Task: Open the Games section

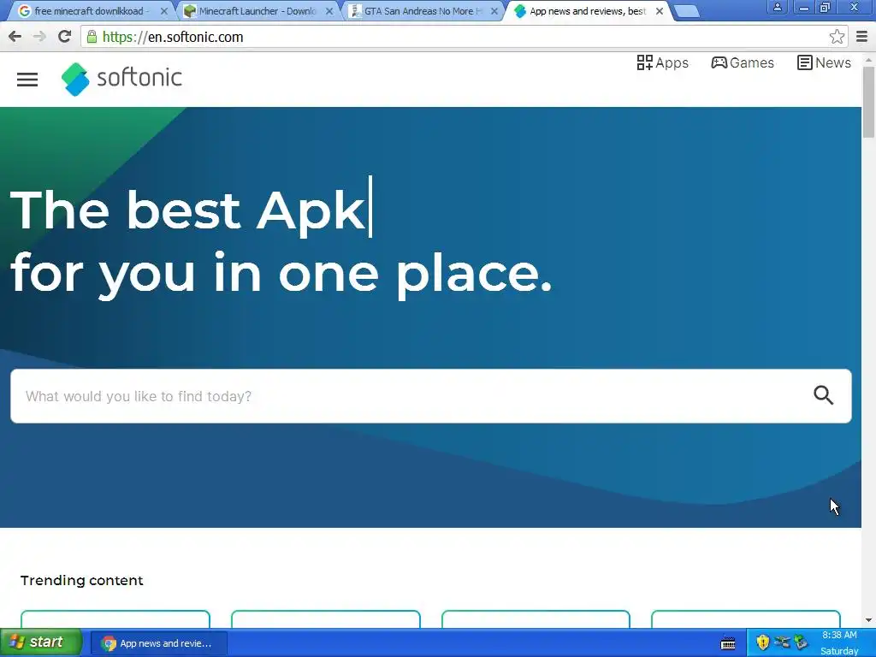Action: [743, 62]
